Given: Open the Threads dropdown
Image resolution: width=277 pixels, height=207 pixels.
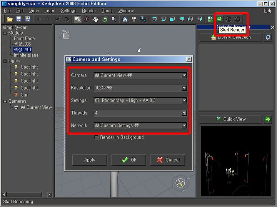Looking at the screenshot, I should coord(184,113).
